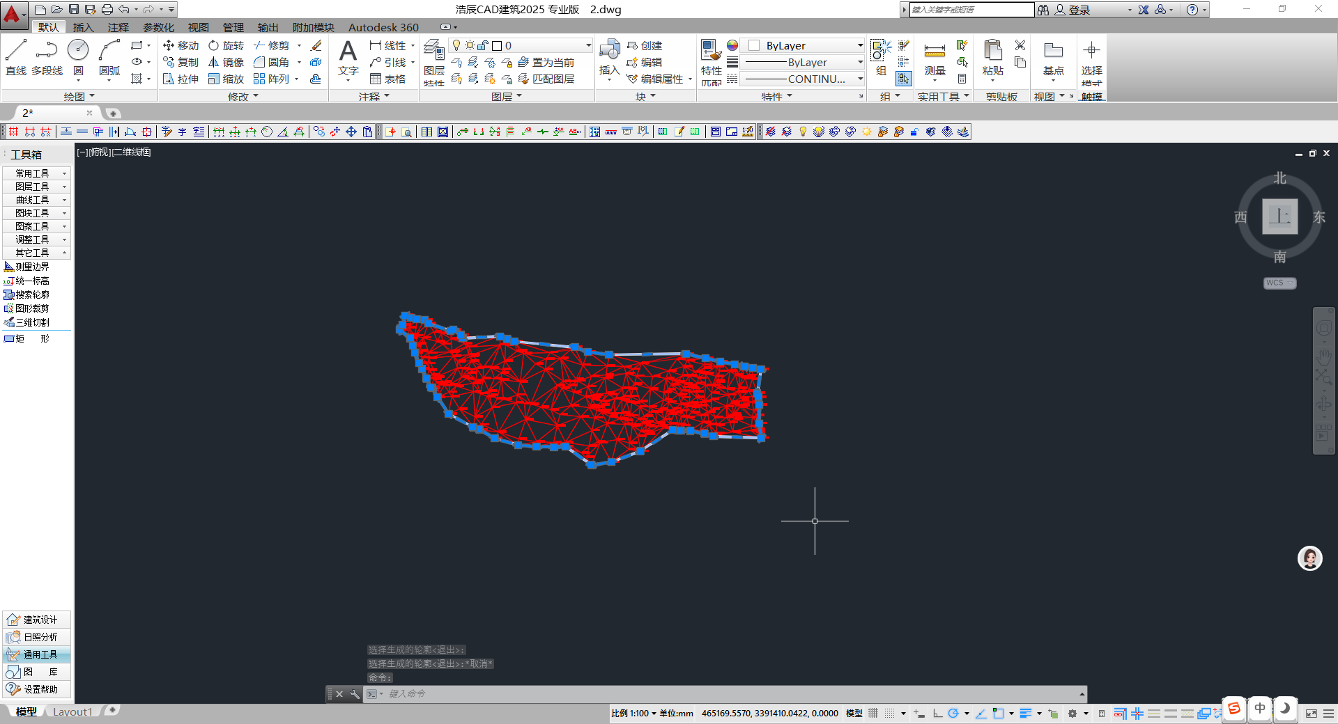Switch to the Layout1 tab
The height and width of the screenshot is (724, 1338).
pyautogui.click(x=72, y=711)
